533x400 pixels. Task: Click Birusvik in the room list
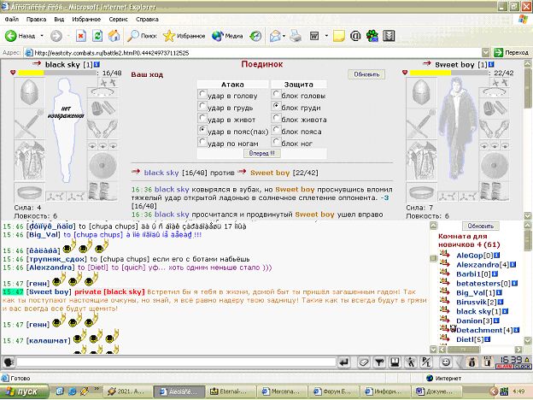point(471,302)
